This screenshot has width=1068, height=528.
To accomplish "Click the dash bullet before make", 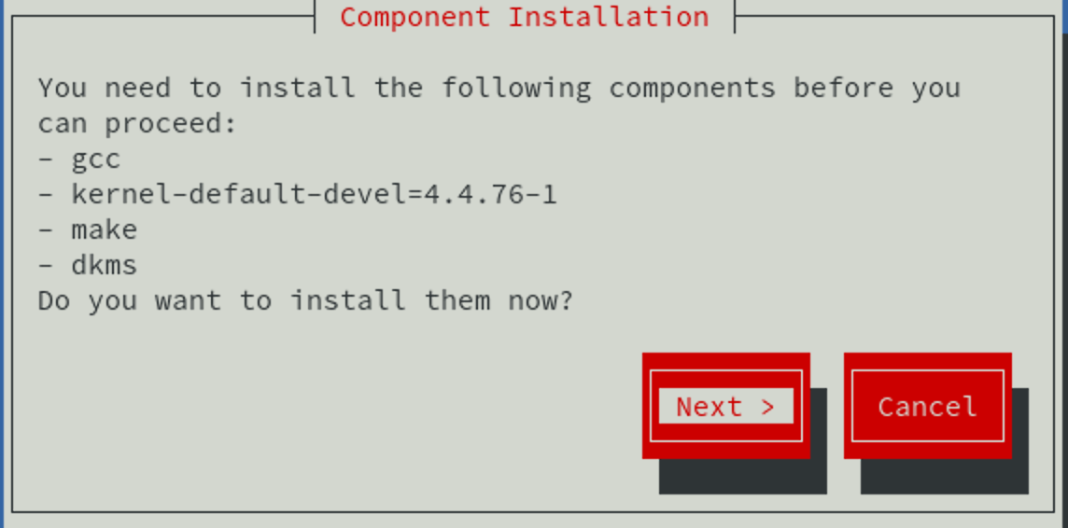I will (47, 230).
